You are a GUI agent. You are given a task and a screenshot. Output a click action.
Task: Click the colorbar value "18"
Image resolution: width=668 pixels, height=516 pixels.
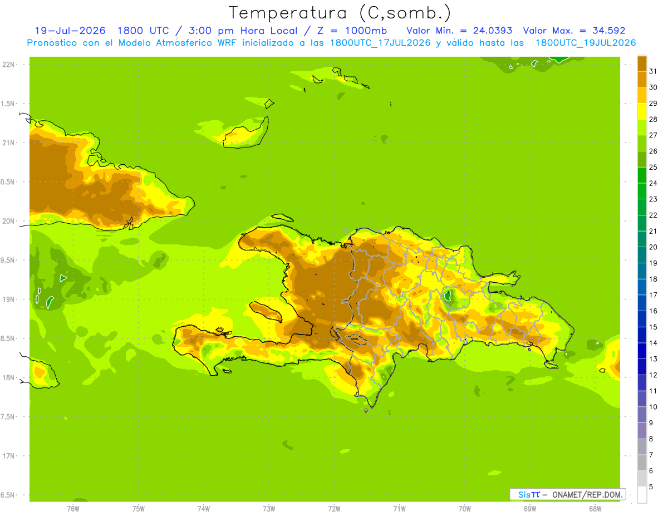[654, 279]
